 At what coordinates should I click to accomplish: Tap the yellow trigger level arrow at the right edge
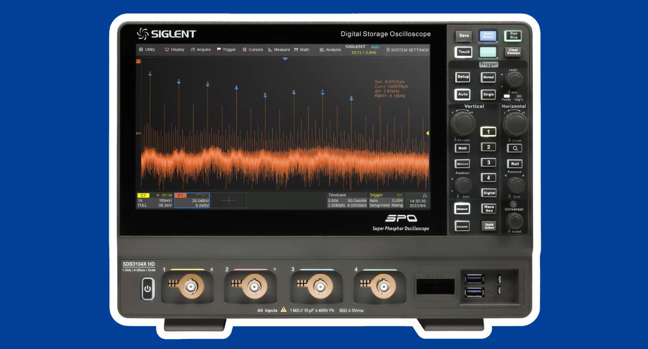(x=427, y=133)
